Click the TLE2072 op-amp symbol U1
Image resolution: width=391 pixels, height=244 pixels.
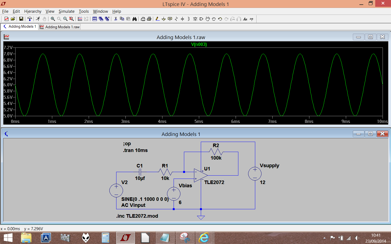click(x=201, y=175)
